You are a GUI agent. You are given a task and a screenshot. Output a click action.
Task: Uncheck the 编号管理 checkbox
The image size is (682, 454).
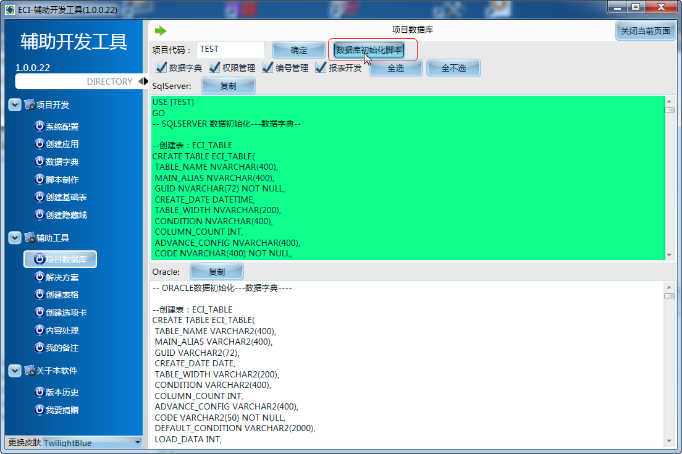pos(267,67)
